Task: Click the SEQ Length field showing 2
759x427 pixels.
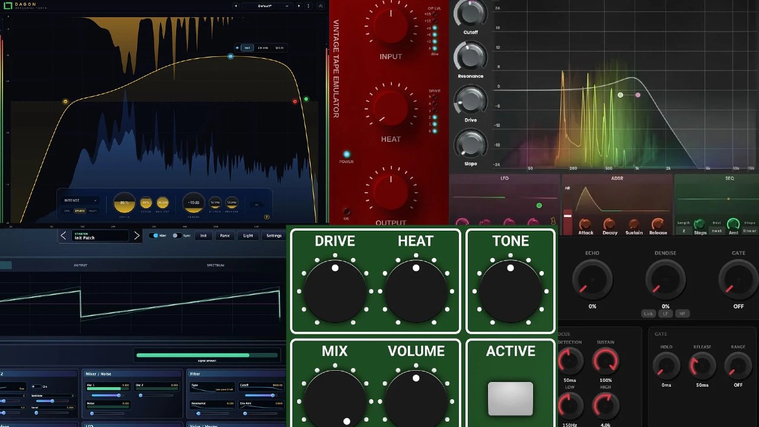Action: pyautogui.click(x=684, y=231)
